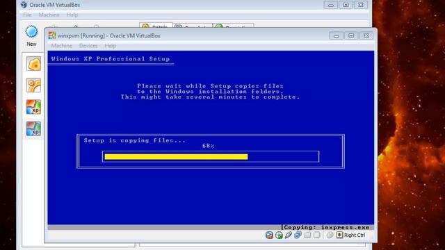Click the winxpvm [Running] window title text

(108, 35)
